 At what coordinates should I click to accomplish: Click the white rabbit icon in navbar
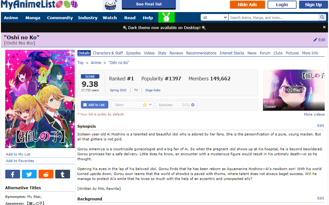pos(166,18)
